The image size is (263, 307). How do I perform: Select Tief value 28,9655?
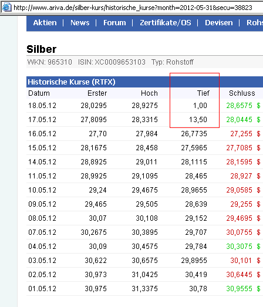pos(194,190)
